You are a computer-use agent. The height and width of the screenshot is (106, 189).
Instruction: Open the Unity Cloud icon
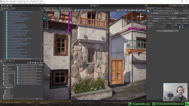[8, 6]
